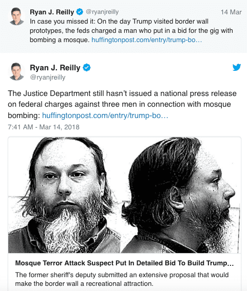Click the @ryanjreilly handle in top tweet
Image resolution: width=247 pixels, height=291 pixels.
click(102, 12)
